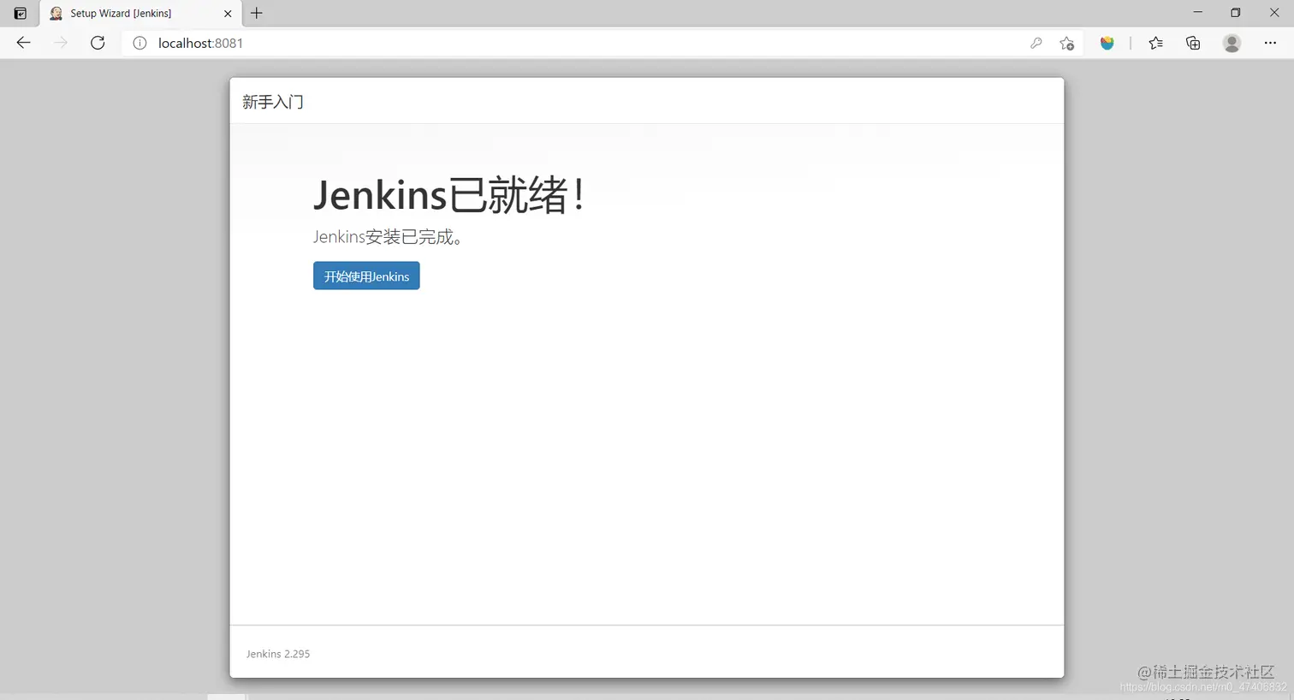Click the colorful browser welcome icon
1294x700 pixels.
click(x=1107, y=43)
